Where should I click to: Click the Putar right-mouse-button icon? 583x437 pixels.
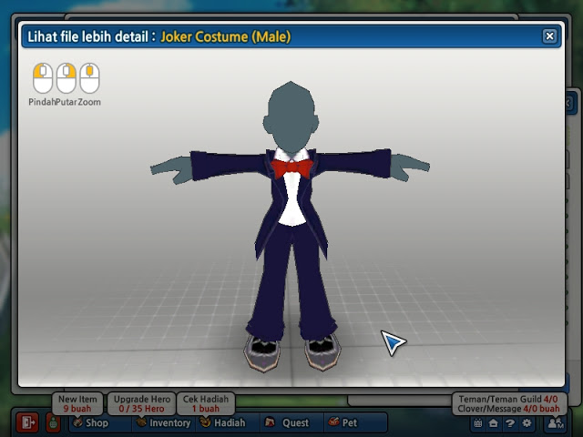pos(66,78)
